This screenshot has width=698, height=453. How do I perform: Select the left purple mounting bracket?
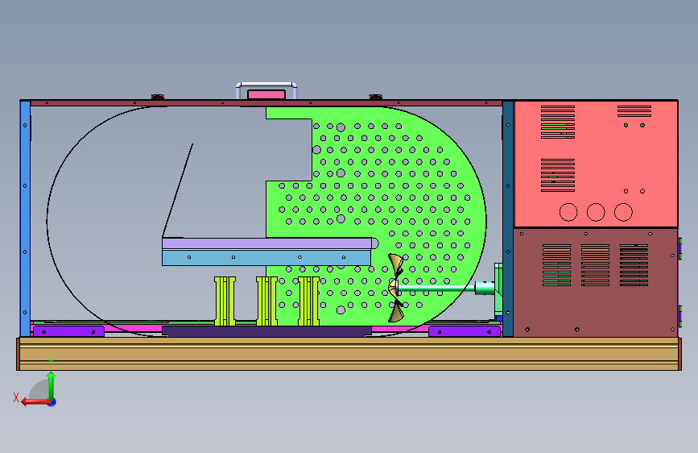coord(68,332)
